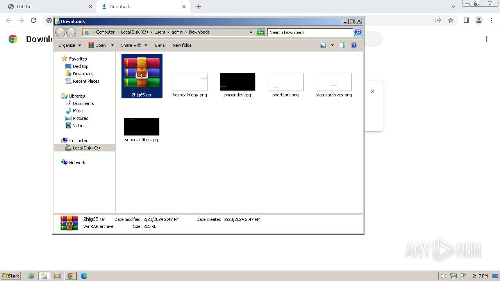Reload the Chrome page
The height and width of the screenshot is (281, 500).
(x=34, y=20)
